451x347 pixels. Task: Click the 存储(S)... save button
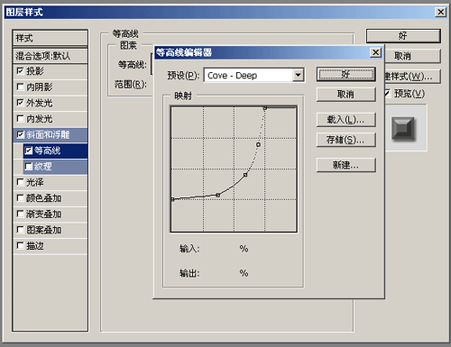point(346,140)
